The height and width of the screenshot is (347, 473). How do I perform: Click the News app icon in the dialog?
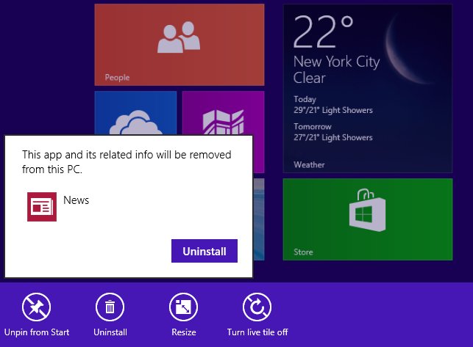pyautogui.click(x=42, y=207)
